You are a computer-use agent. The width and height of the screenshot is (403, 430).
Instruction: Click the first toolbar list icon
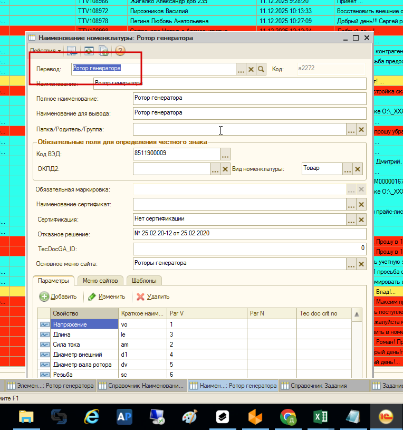[x=72, y=51]
